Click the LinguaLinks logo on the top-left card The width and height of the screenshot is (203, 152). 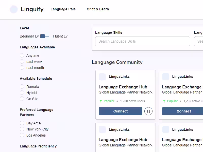click(x=102, y=77)
